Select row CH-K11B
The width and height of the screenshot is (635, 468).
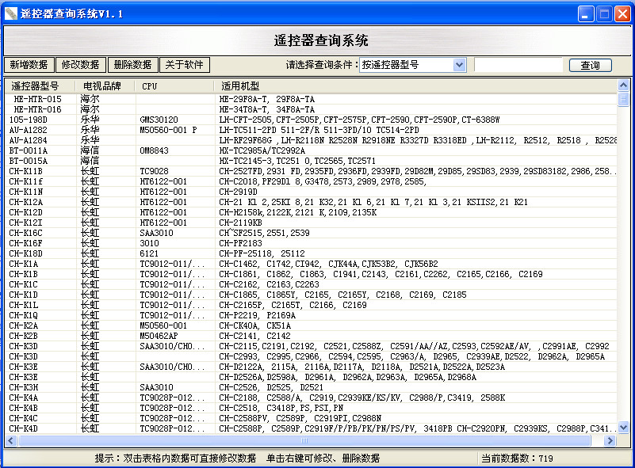(x=311, y=171)
